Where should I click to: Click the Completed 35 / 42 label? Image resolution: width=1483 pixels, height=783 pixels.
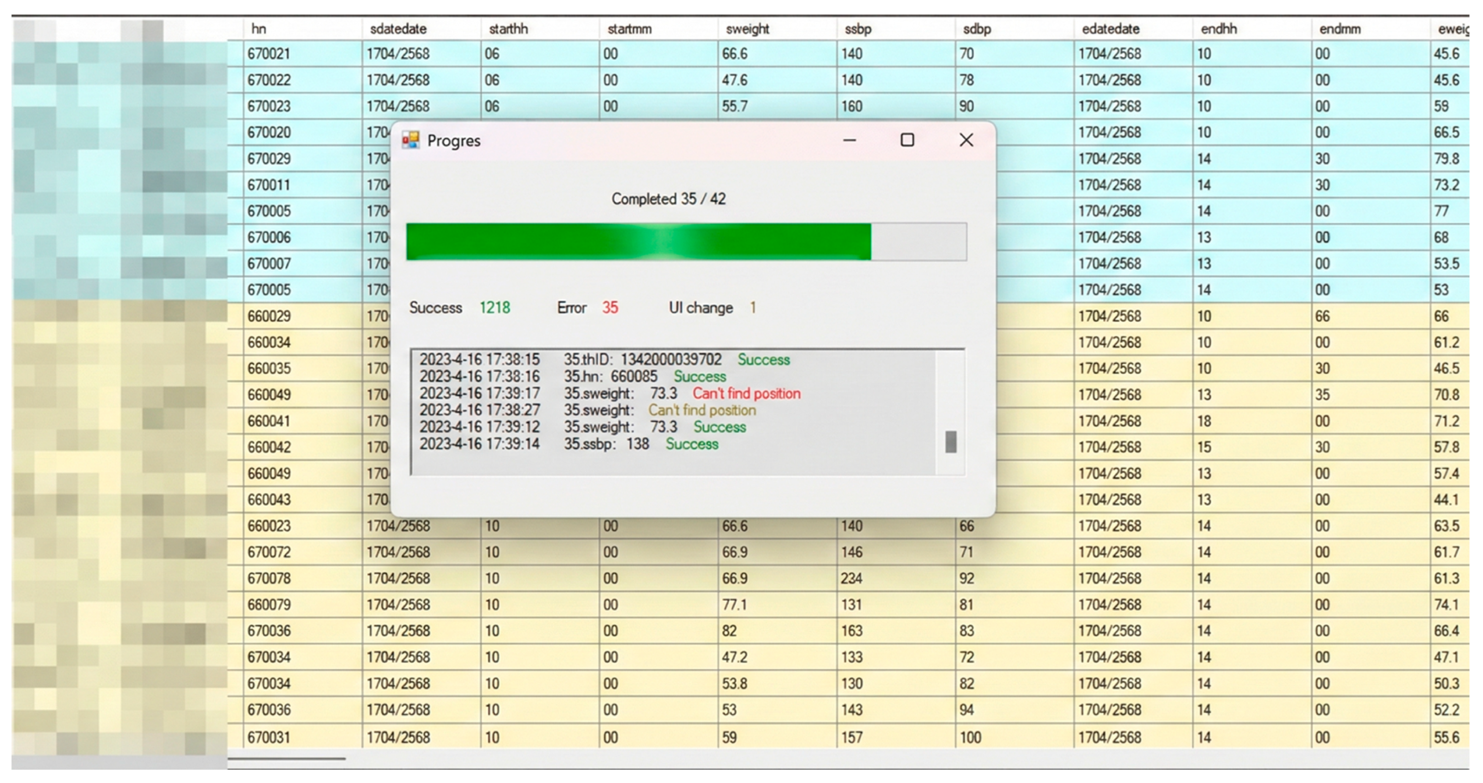click(x=668, y=199)
